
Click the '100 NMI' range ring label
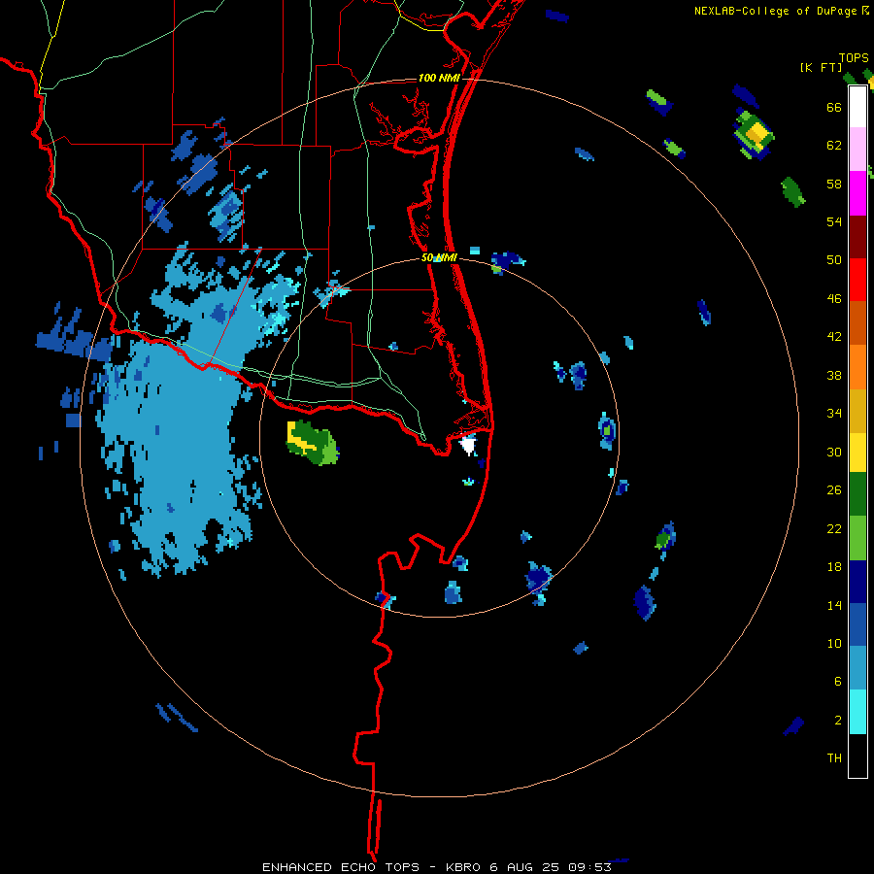pos(439,78)
